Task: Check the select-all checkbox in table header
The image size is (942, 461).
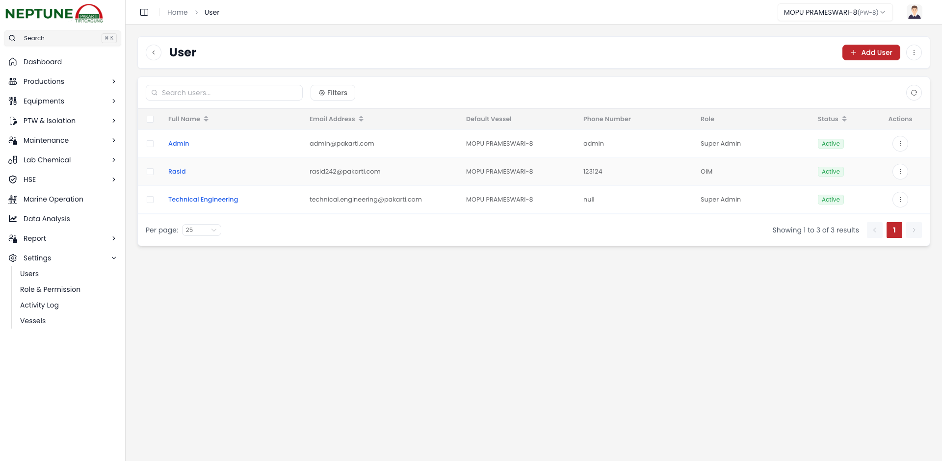Action: [x=150, y=119]
